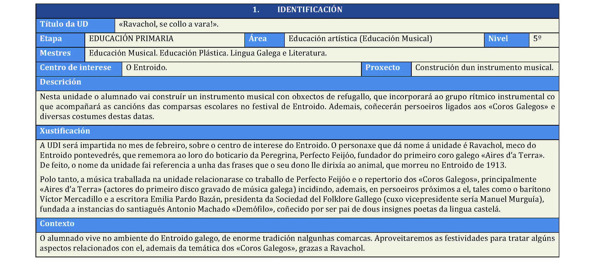Image resolution: width=591 pixels, height=268 pixels.
Task: Click the 'Descrición' section heading
Action: tap(61, 82)
